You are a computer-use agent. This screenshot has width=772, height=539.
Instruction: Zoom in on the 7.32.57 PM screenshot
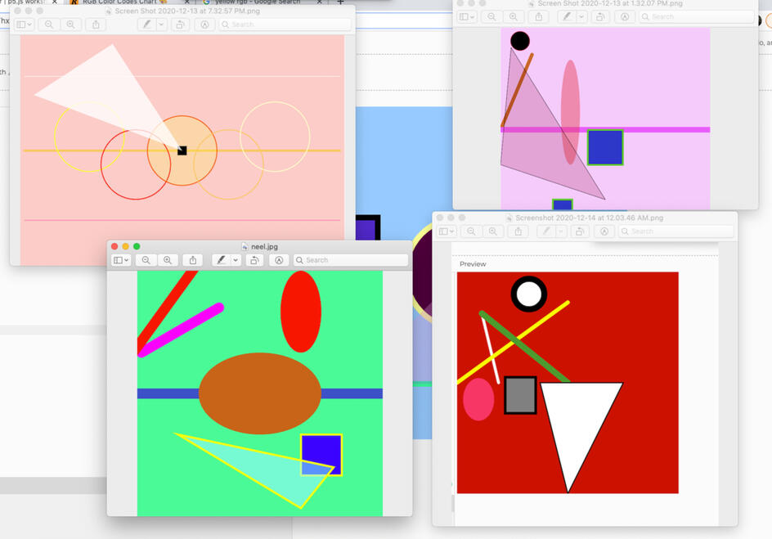pos(70,25)
